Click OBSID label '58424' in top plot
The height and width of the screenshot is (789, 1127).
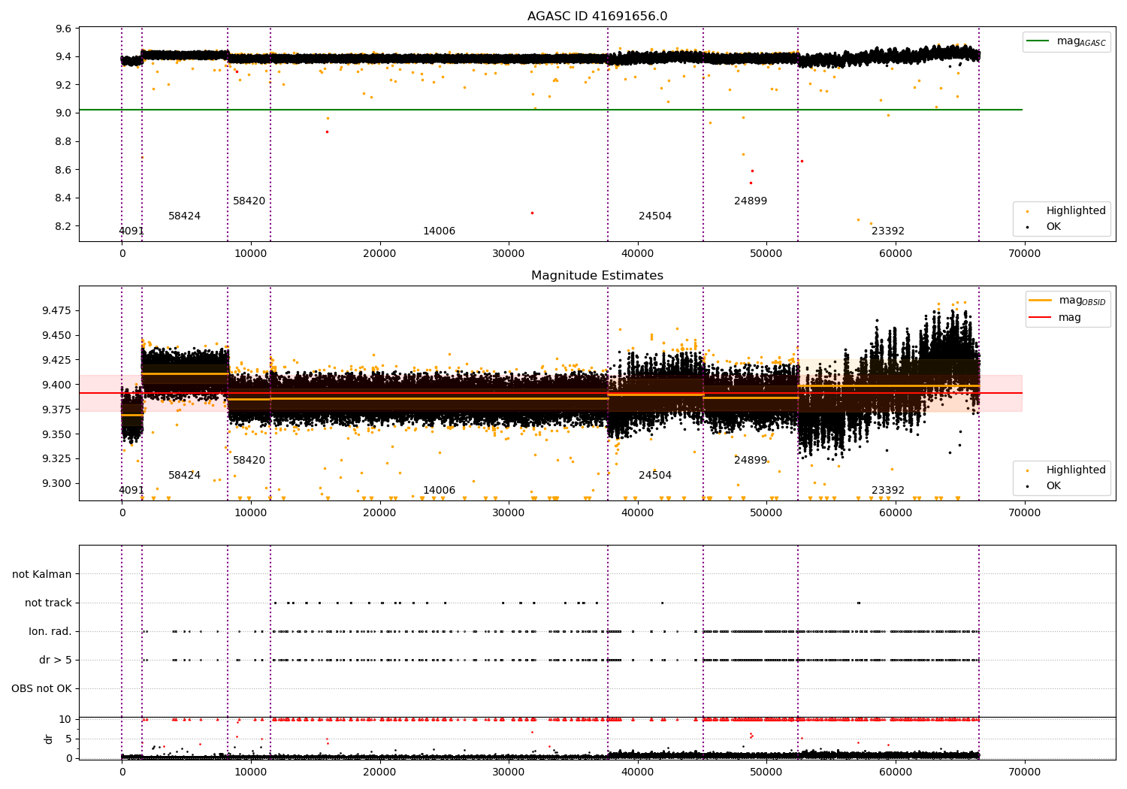point(184,216)
